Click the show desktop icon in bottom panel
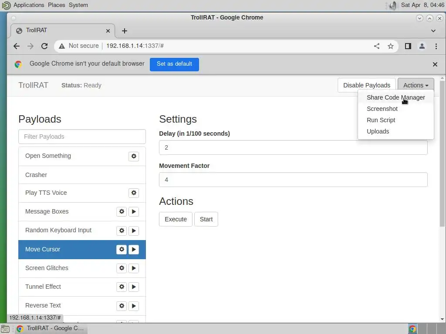 (x=5, y=329)
